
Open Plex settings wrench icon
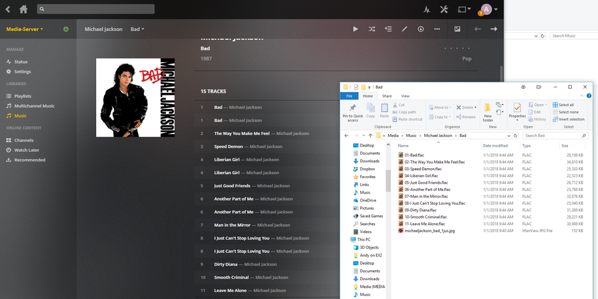[x=444, y=10]
